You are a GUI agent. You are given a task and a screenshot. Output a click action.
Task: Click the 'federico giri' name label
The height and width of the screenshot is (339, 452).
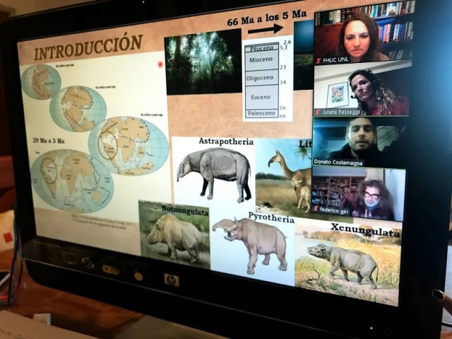point(334,211)
